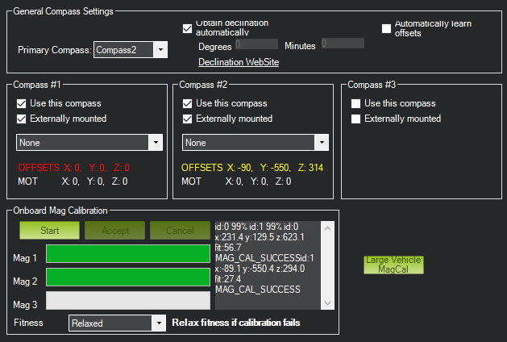Click the calibration log scroll up arrow
507x342 pixels.
(x=327, y=228)
